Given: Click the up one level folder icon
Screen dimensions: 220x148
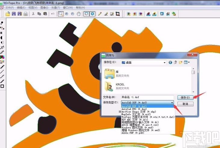Looking at the screenshot, I should [175, 62].
